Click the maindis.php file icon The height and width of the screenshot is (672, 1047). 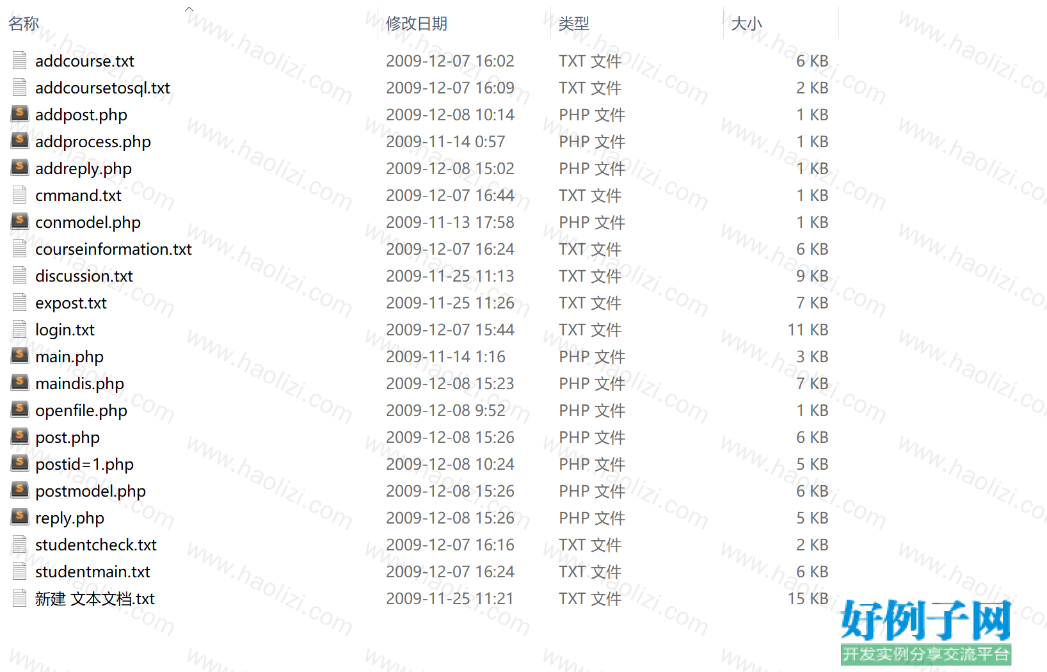pyautogui.click(x=20, y=383)
